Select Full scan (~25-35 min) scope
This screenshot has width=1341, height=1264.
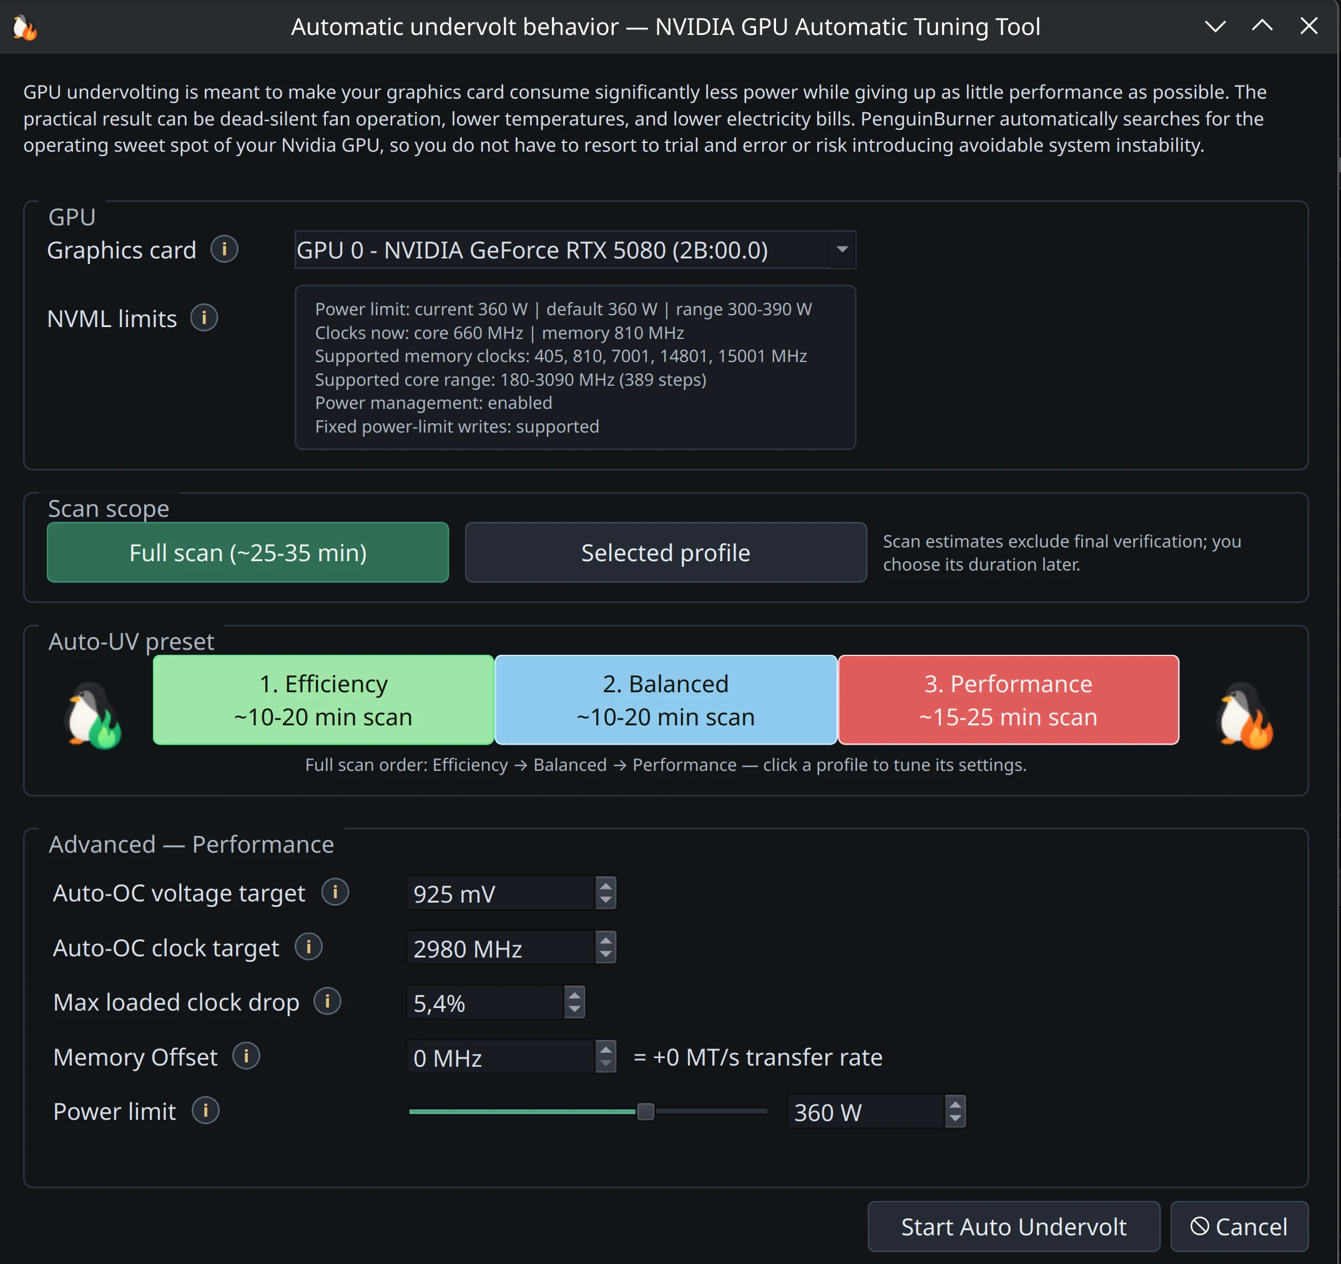tap(248, 552)
